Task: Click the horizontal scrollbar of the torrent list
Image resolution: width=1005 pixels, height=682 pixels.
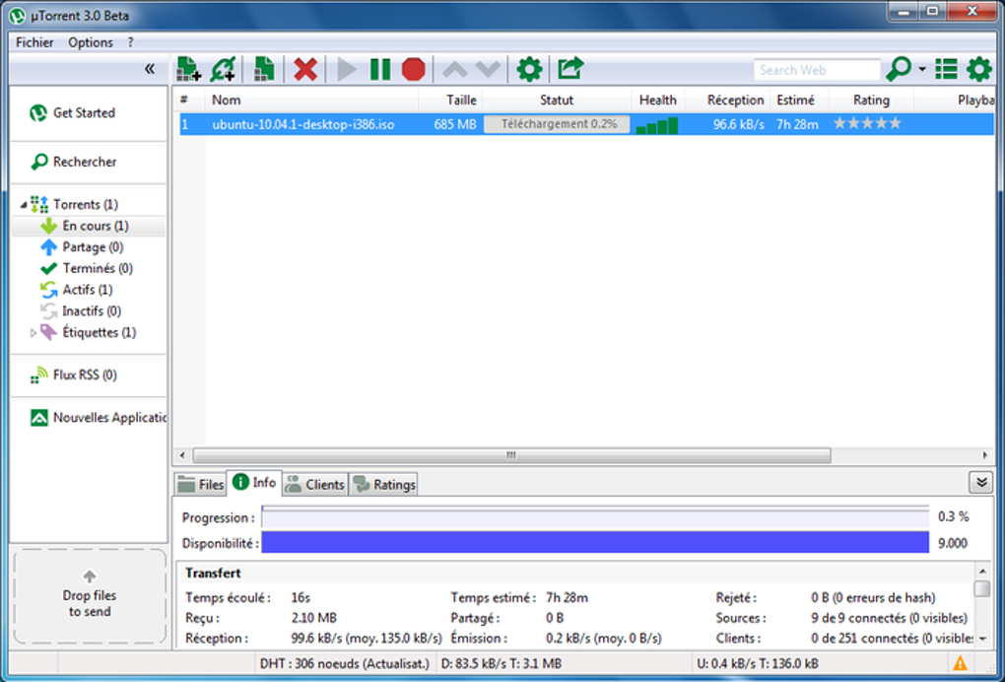Action: (x=511, y=455)
